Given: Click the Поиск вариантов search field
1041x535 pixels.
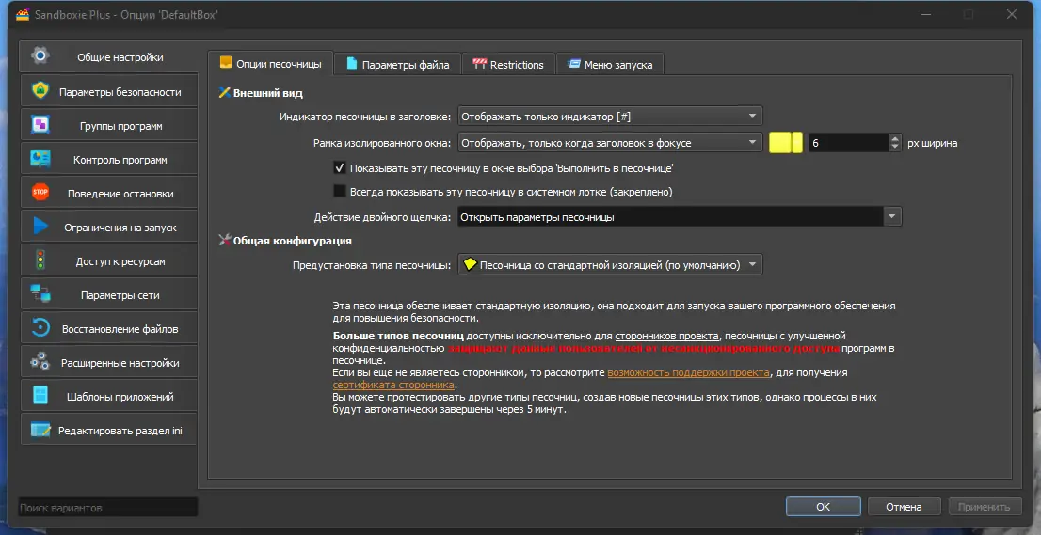Looking at the screenshot, I should (107, 507).
